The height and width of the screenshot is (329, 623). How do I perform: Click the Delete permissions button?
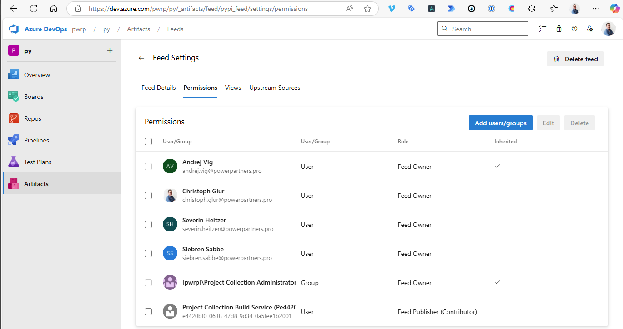pyautogui.click(x=579, y=123)
